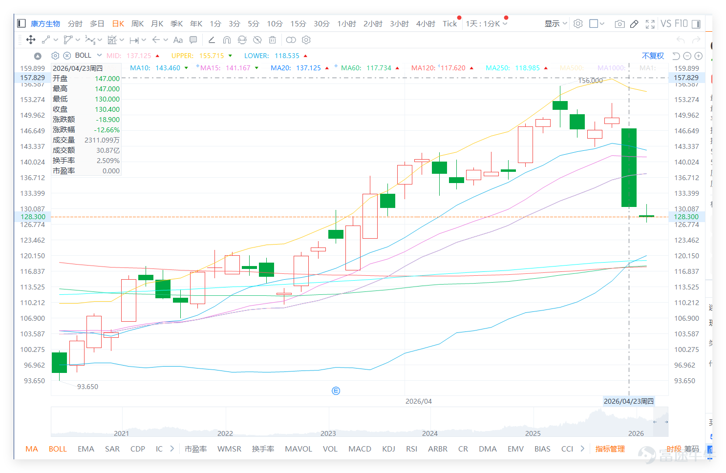
Task: Take a chart screenshot with camera icon
Action: point(619,23)
